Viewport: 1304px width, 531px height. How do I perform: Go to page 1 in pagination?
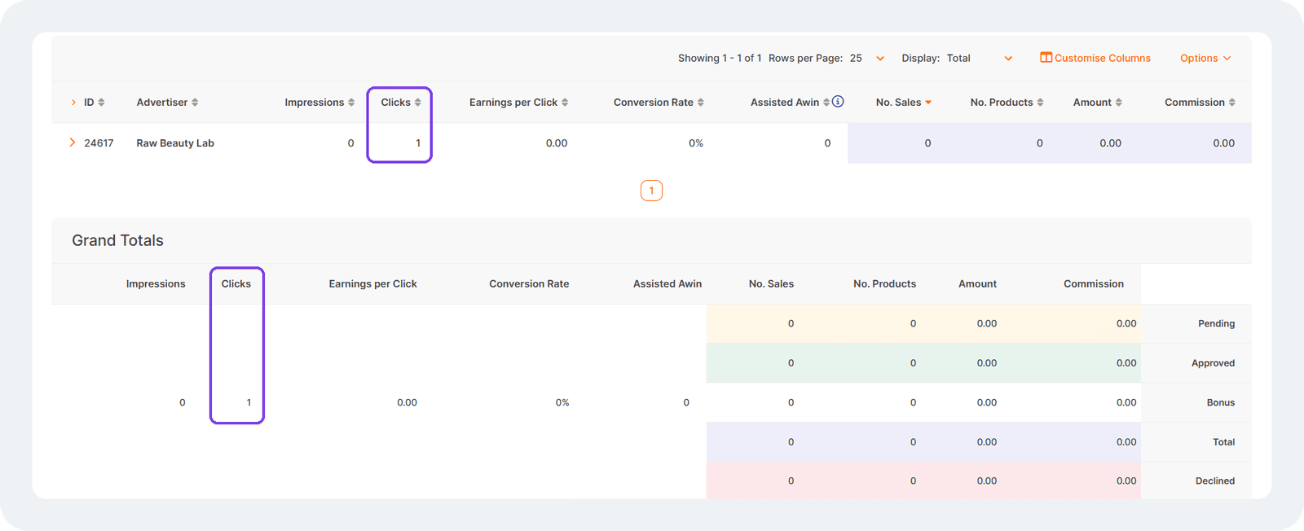pos(651,191)
